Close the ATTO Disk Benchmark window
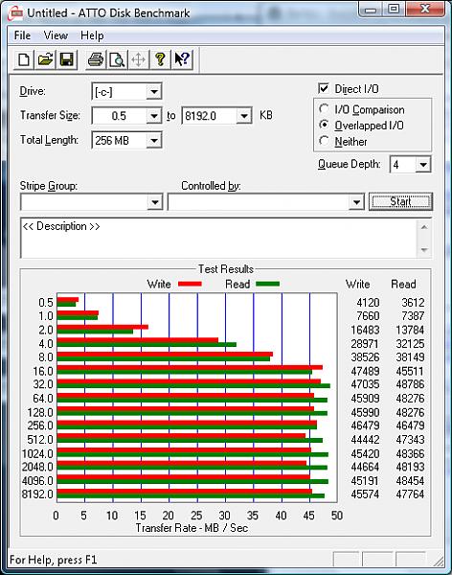Viewport: 452px width, 575px height. tap(424, 10)
